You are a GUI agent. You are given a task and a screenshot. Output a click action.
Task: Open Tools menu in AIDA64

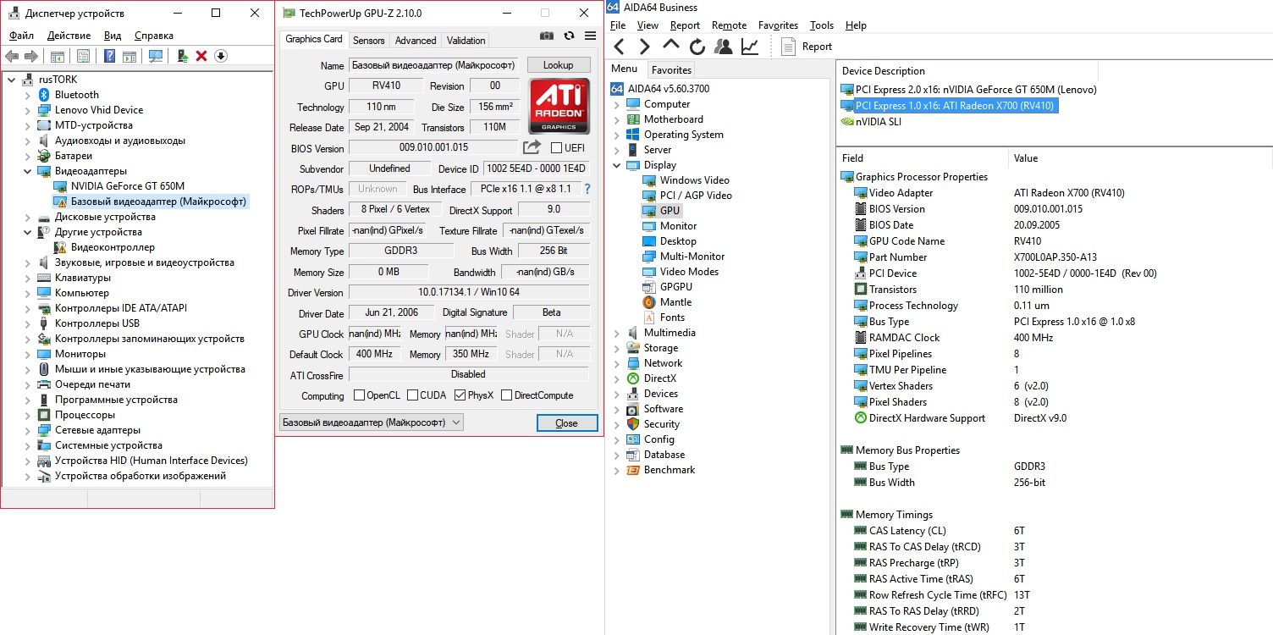(x=821, y=25)
